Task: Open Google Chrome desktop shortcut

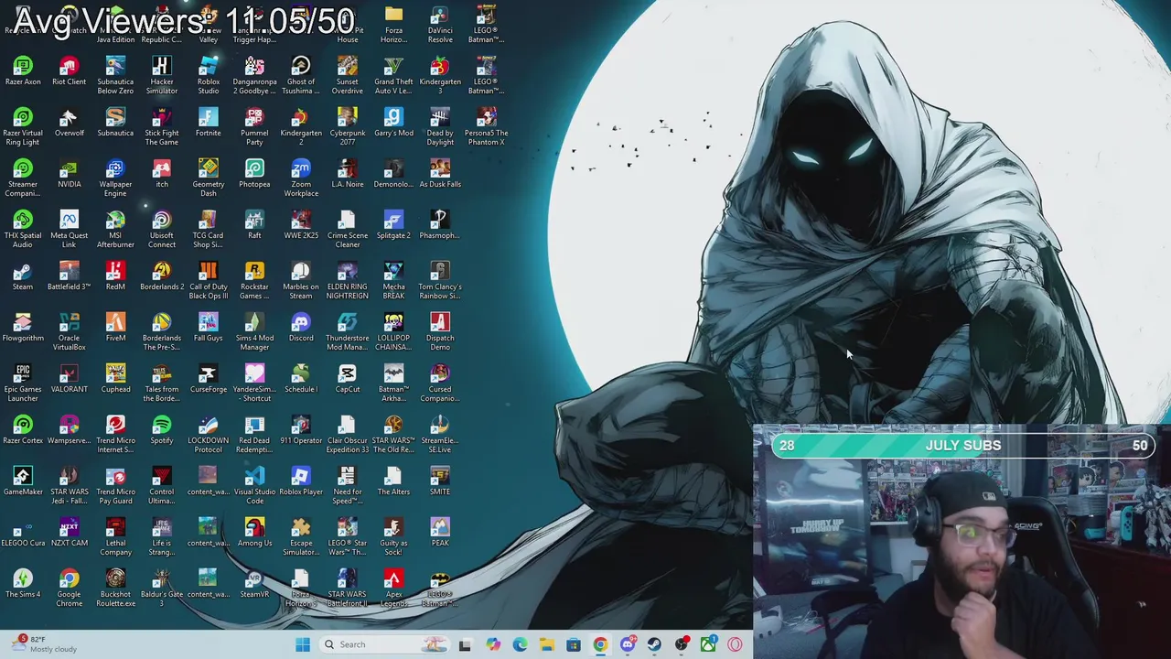Action: click(x=69, y=589)
